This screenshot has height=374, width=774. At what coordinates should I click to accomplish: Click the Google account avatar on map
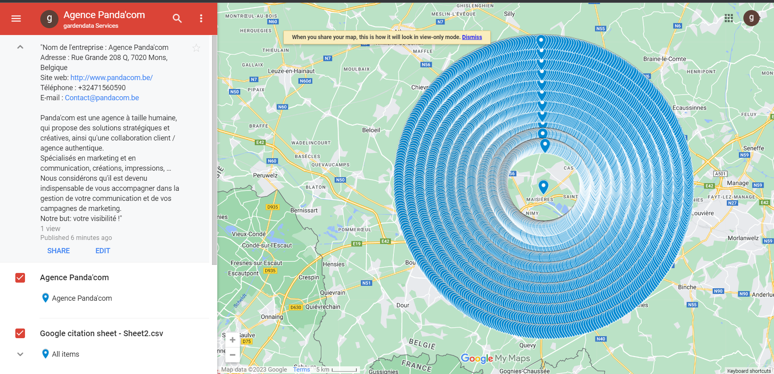click(751, 18)
